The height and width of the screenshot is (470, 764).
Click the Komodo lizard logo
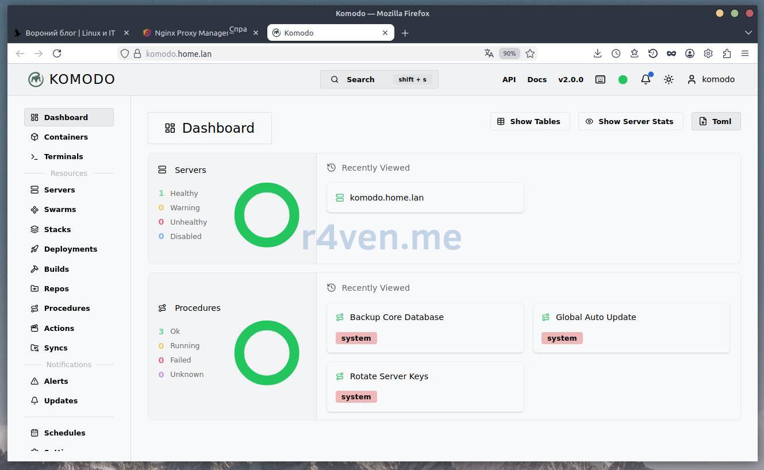coord(36,79)
